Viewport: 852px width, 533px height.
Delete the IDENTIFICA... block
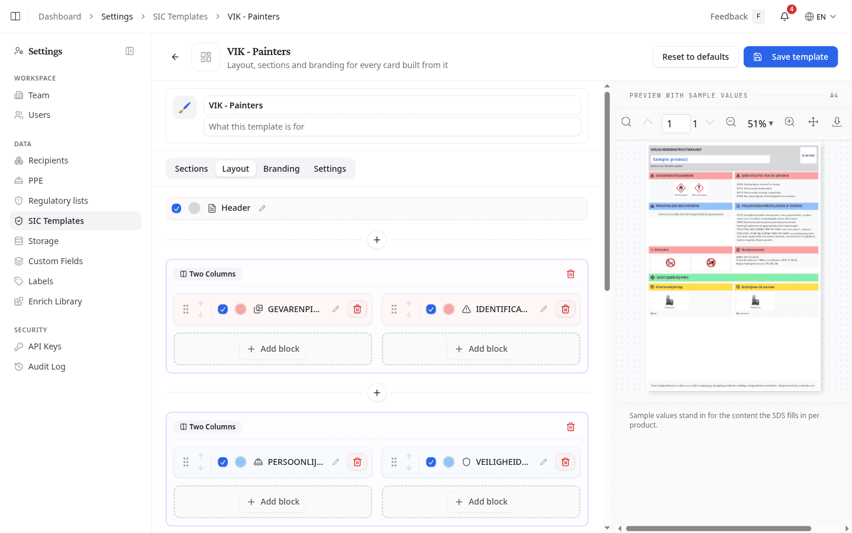pyautogui.click(x=566, y=309)
